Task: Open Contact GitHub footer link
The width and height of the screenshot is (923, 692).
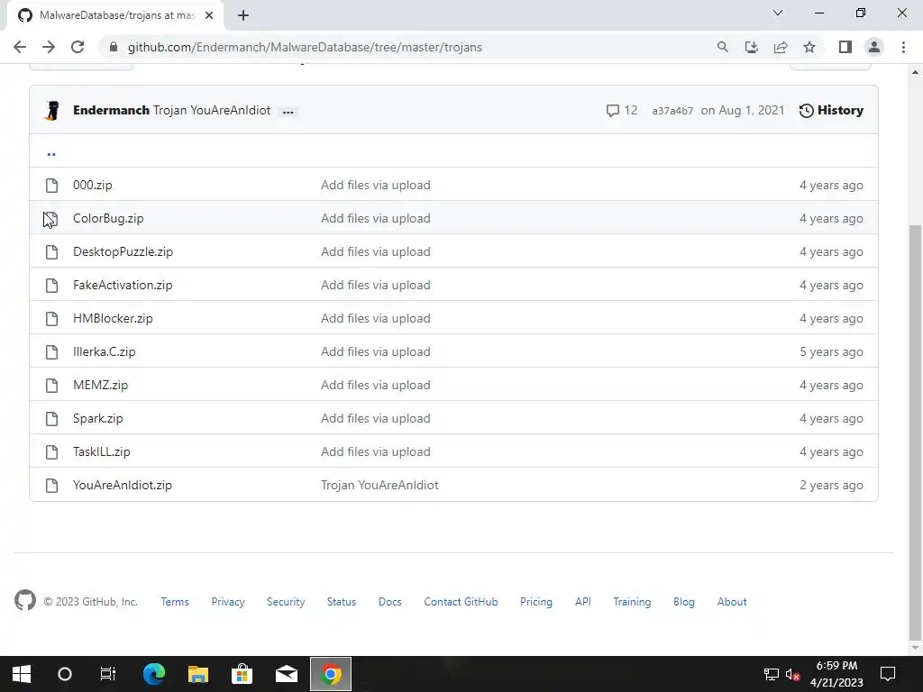Action: tap(461, 601)
